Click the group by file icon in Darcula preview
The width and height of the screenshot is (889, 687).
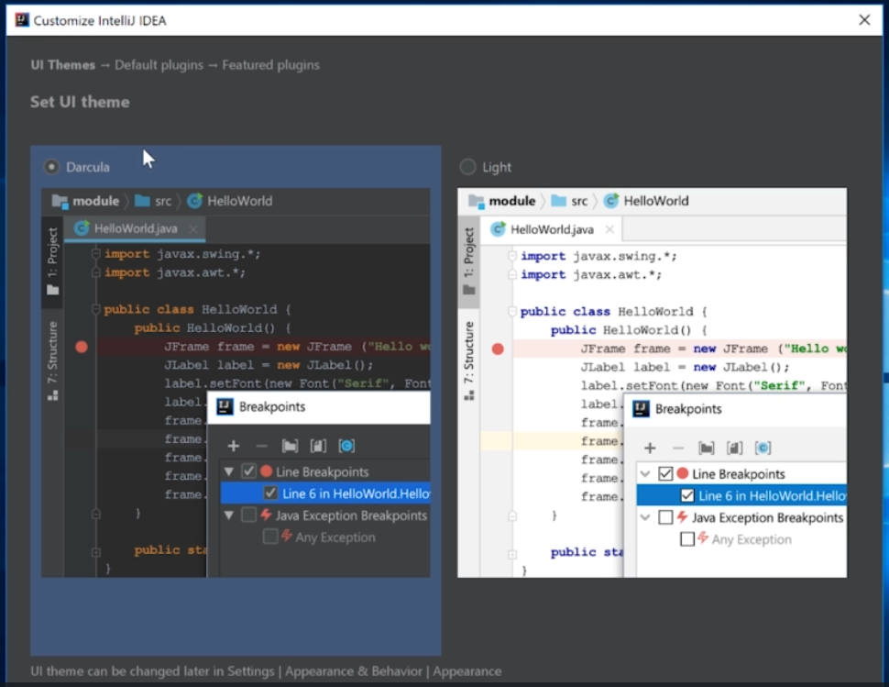tap(318, 446)
